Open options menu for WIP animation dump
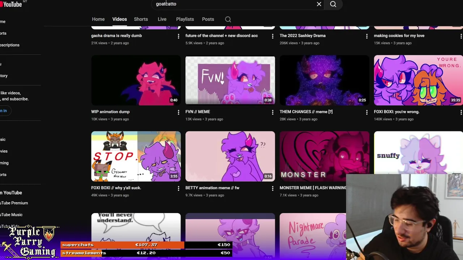 point(178,113)
